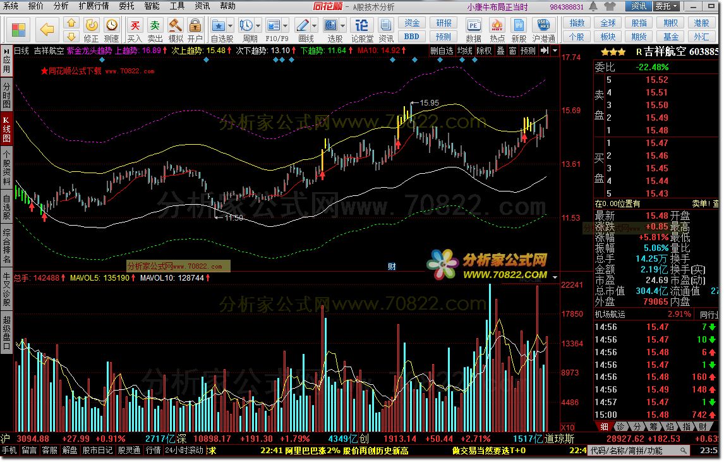Image resolution: width=724 pixels, height=462 pixels.
Task: Click the 研报 button
Action: coord(443,23)
